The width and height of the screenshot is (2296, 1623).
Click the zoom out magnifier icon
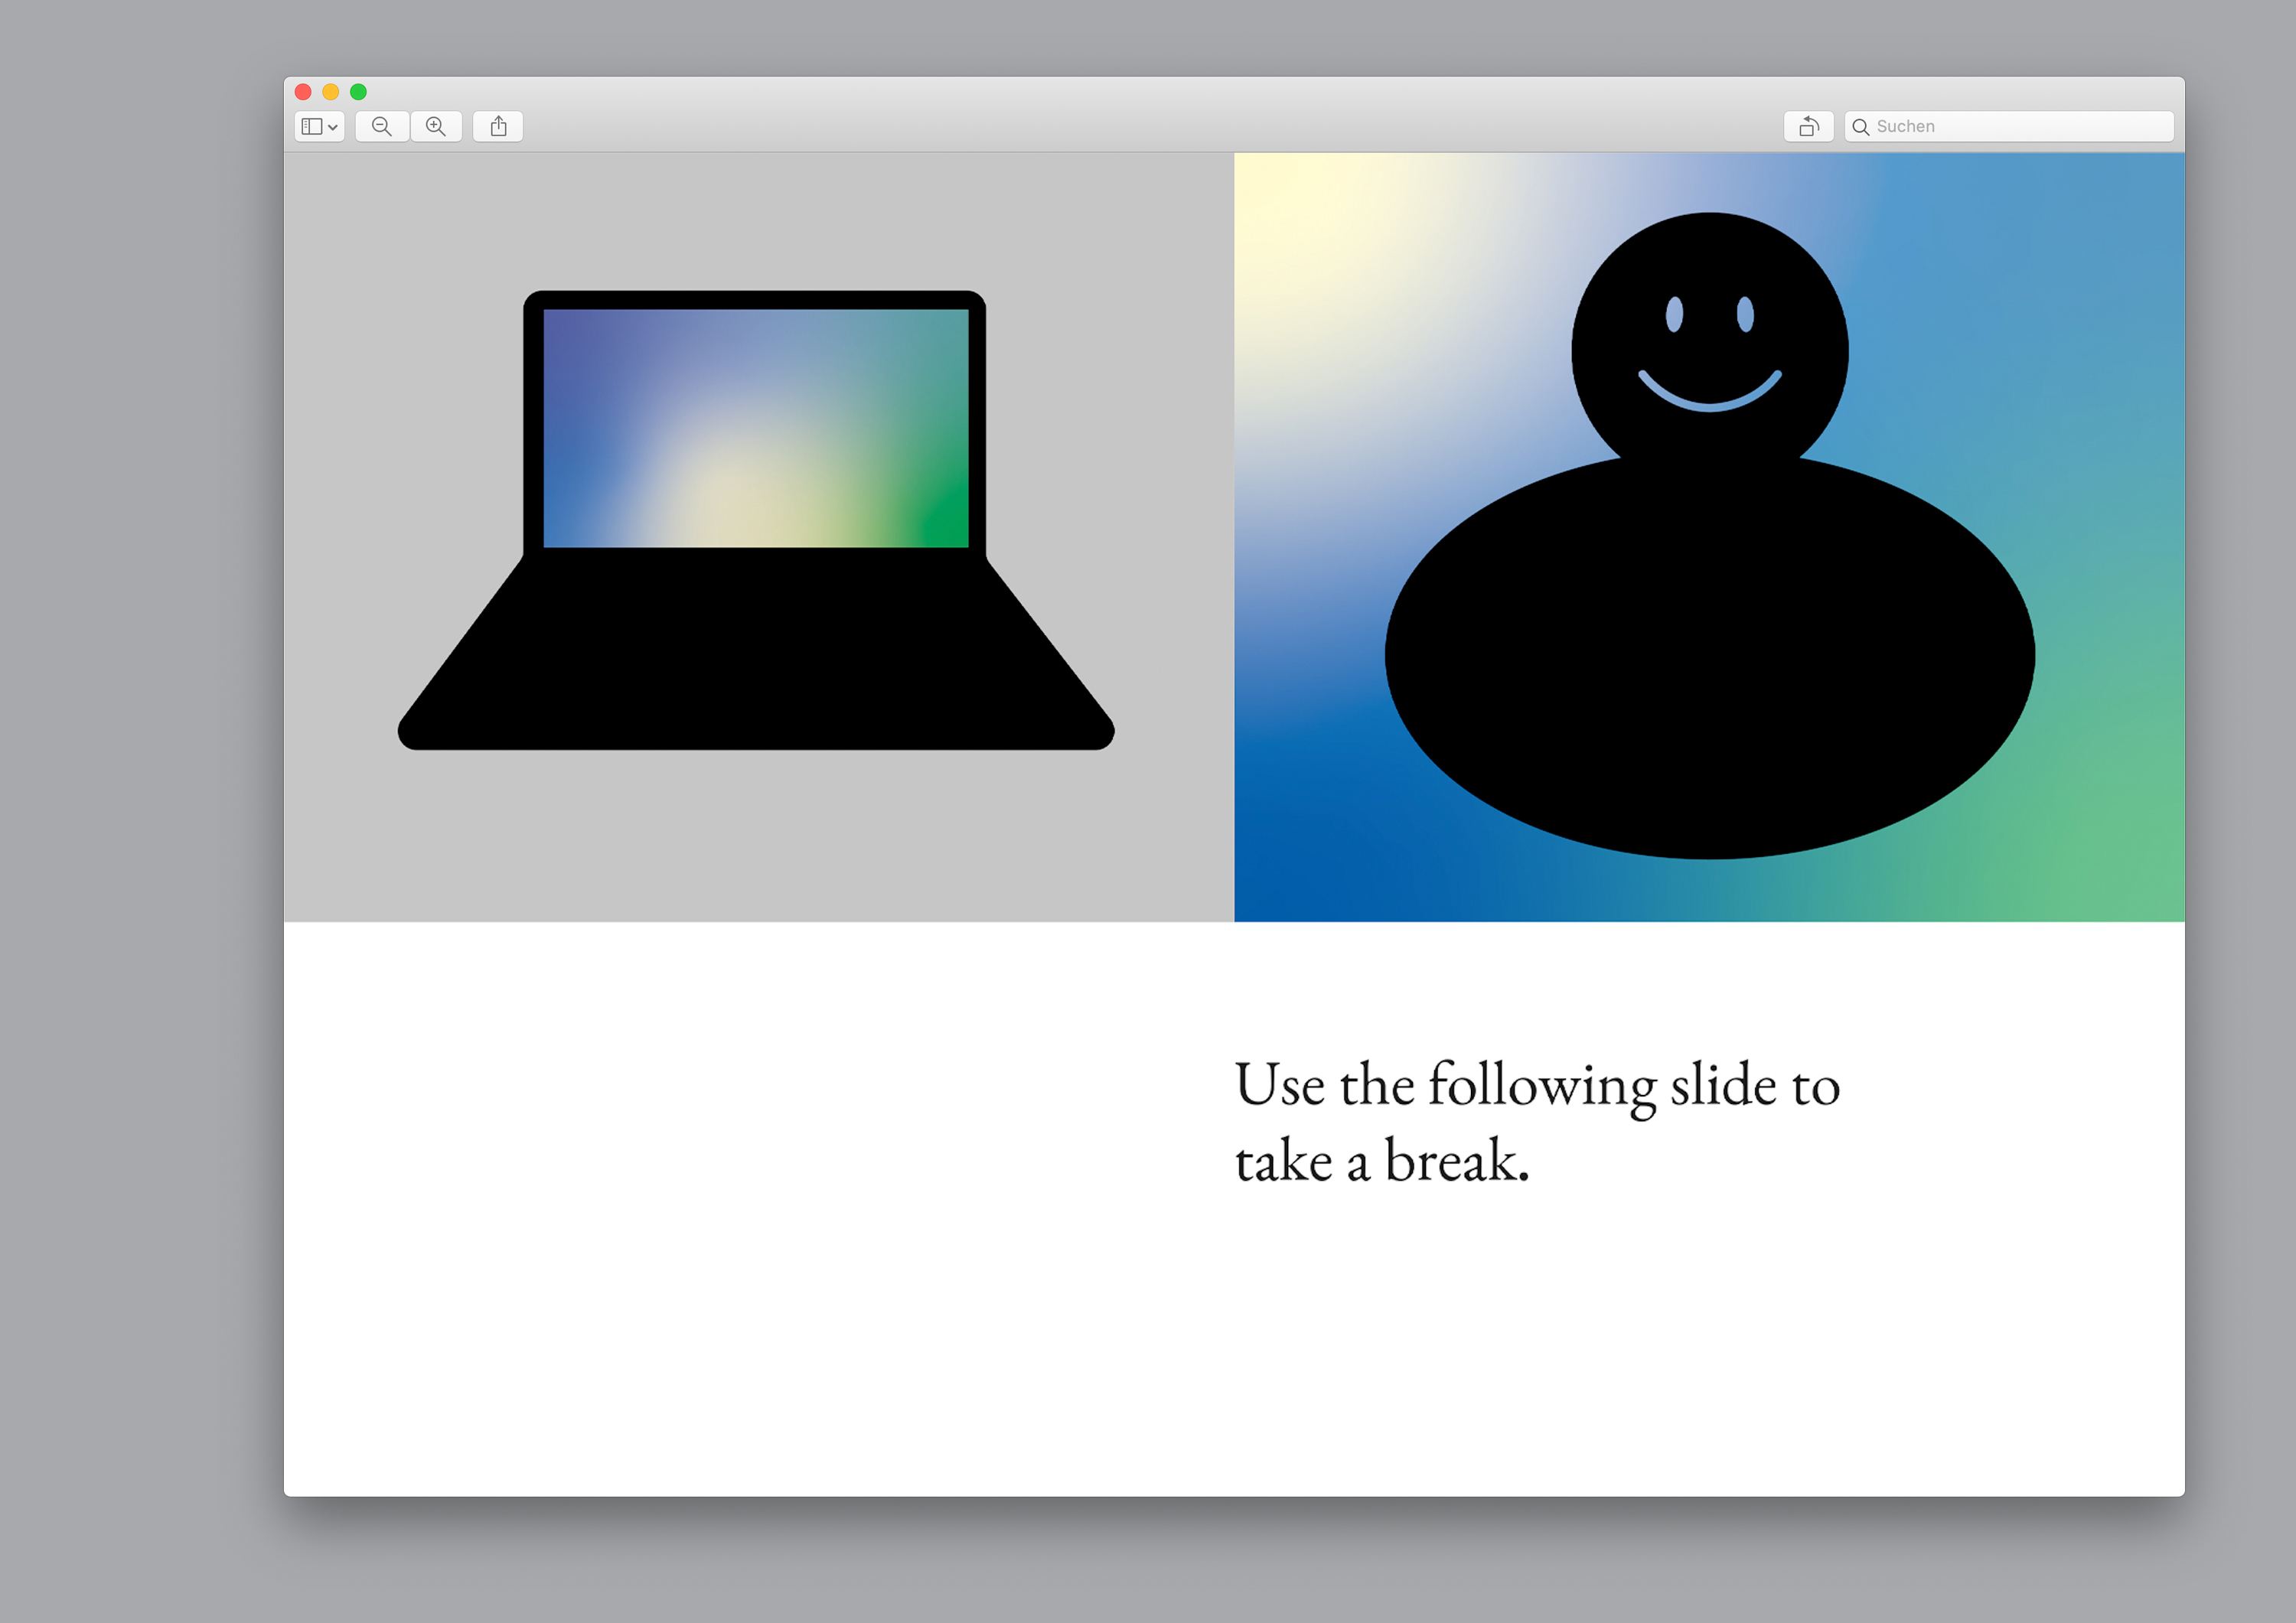click(x=381, y=127)
